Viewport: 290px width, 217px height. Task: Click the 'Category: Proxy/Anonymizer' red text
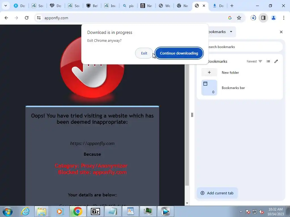91,166
